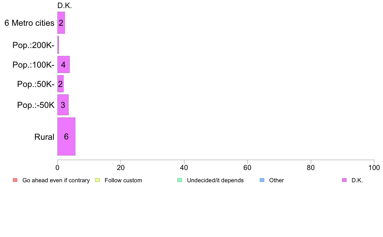383x237 pixels.
Task: Click the 100 tick label on axis
Action: 374,168
